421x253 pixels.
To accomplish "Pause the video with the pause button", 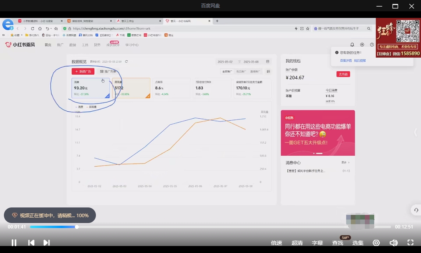I will click(14, 242).
